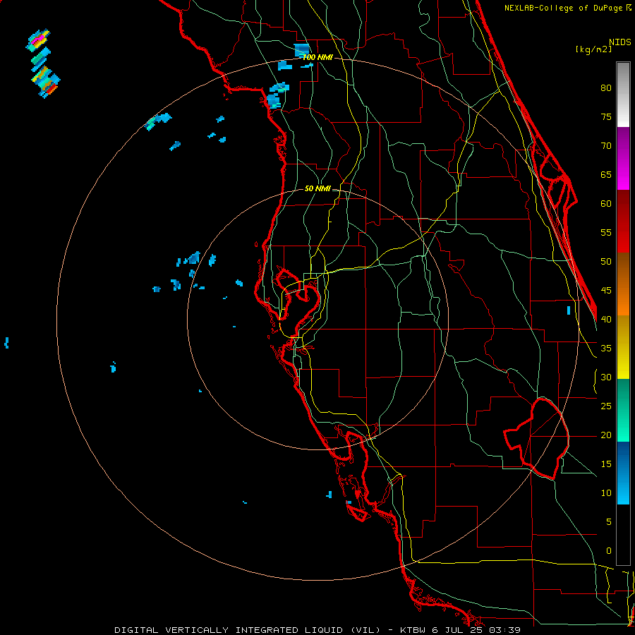Screen dimensions: 635x635
Task: Select the 0 value on the color scale
Action: click(609, 551)
